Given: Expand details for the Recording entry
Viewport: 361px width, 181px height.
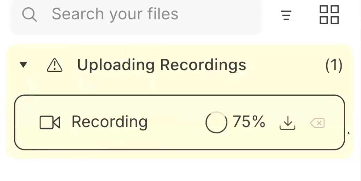Looking at the screenshot, I should coord(180,122).
